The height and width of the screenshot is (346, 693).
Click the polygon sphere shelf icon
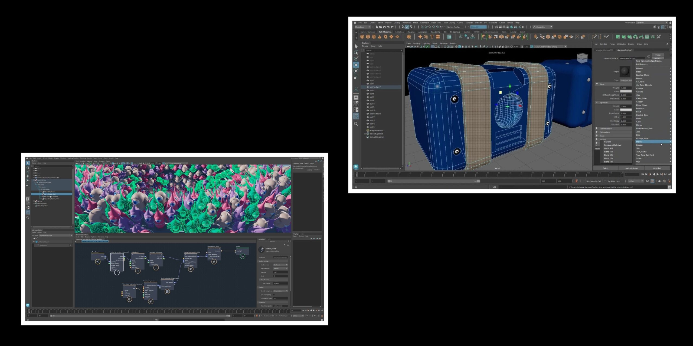[x=362, y=37]
